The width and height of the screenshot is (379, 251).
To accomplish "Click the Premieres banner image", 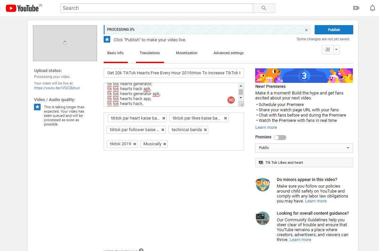I will click(x=304, y=75).
